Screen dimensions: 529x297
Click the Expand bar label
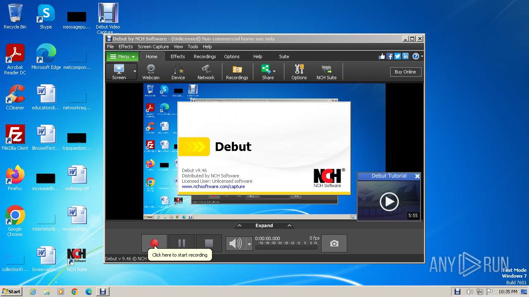(x=264, y=226)
